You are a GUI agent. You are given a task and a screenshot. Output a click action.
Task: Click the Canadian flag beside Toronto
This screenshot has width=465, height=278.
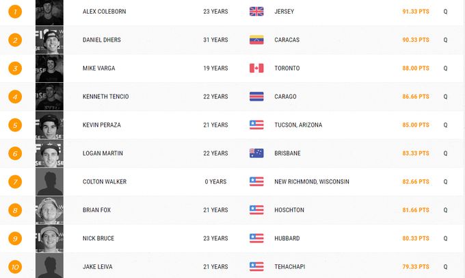point(256,68)
